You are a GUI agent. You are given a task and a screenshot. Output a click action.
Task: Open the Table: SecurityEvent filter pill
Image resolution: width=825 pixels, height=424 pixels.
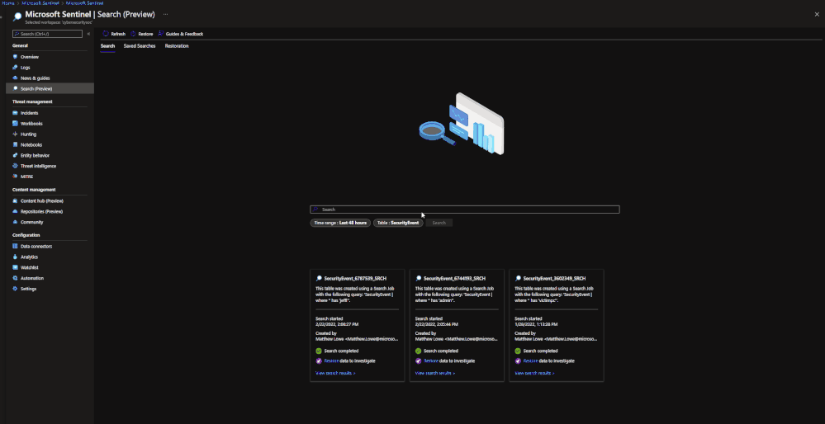[398, 223]
